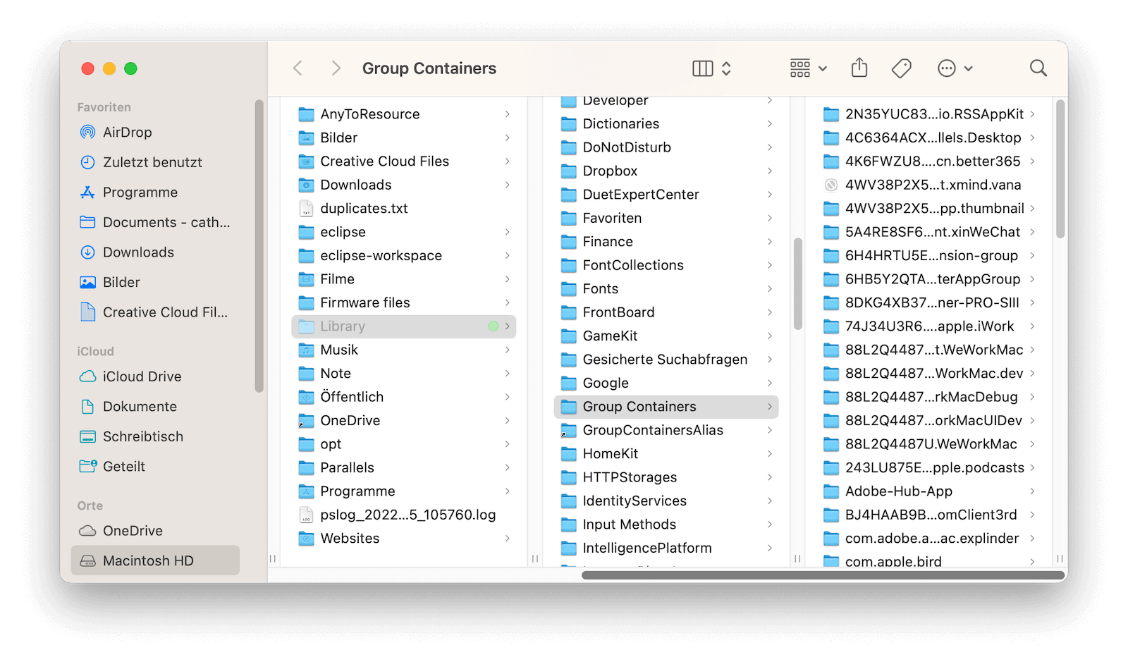Select the 4WV38P2X5...t.xmind.vana item
The image size is (1128, 662).
point(929,185)
